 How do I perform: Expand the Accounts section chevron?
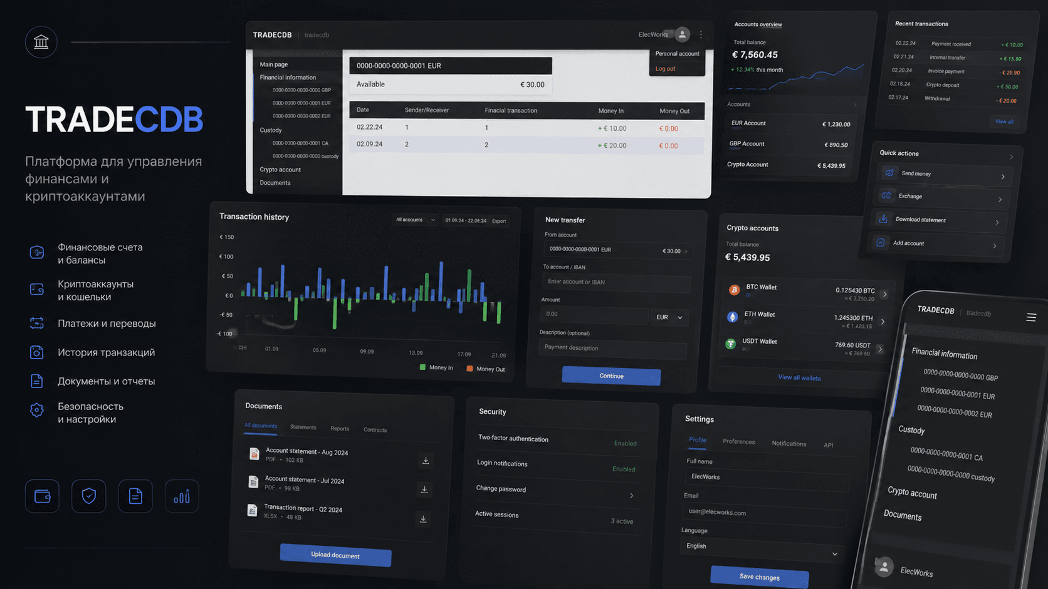(x=855, y=105)
